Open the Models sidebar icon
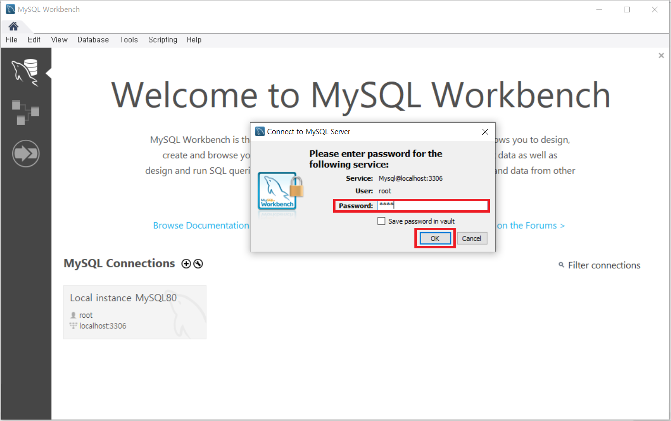Screen dimensions: 671x421 coord(25,113)
